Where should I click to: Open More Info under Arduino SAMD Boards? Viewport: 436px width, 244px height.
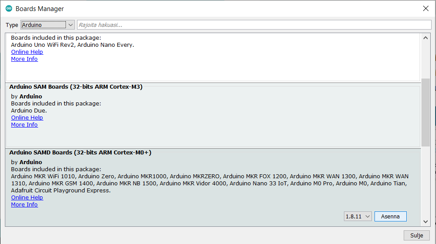[x=24, y=205]
